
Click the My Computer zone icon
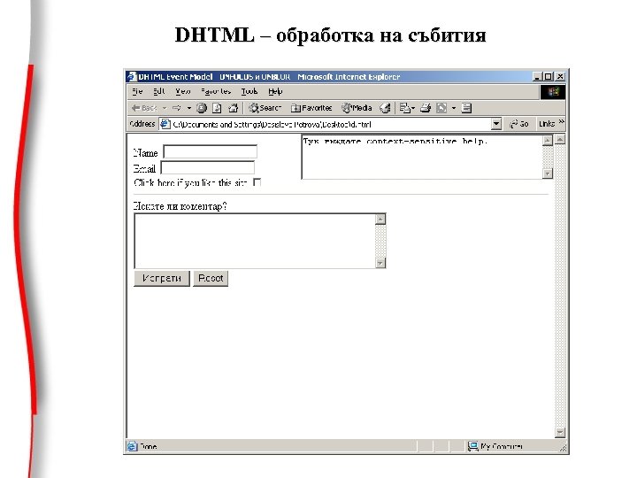(x=472, y=446)
